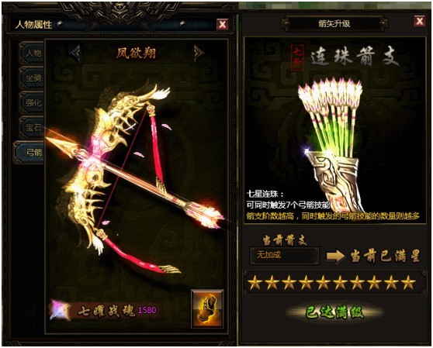Close the 人物属性 panel
This screenshot has width=433, height=348.
(x=222, y=25)
